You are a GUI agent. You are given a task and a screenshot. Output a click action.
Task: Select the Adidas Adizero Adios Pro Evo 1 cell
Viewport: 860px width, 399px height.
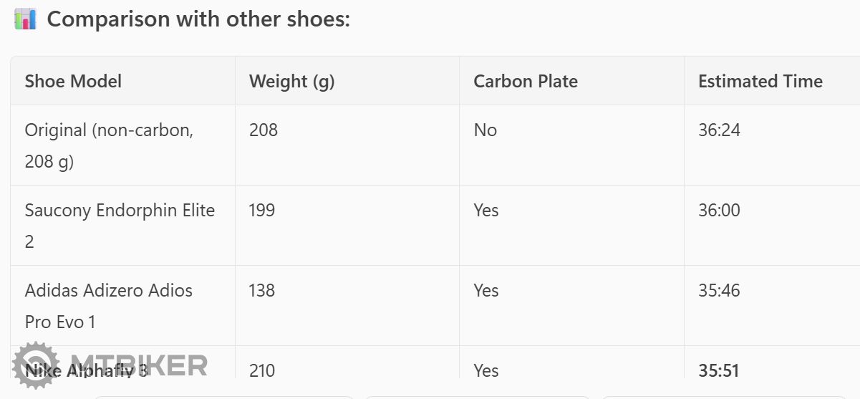click(x=109, y=306)
